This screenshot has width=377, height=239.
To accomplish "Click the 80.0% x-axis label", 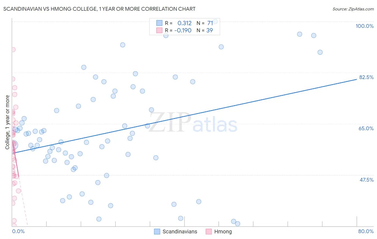I will (366, 231).
